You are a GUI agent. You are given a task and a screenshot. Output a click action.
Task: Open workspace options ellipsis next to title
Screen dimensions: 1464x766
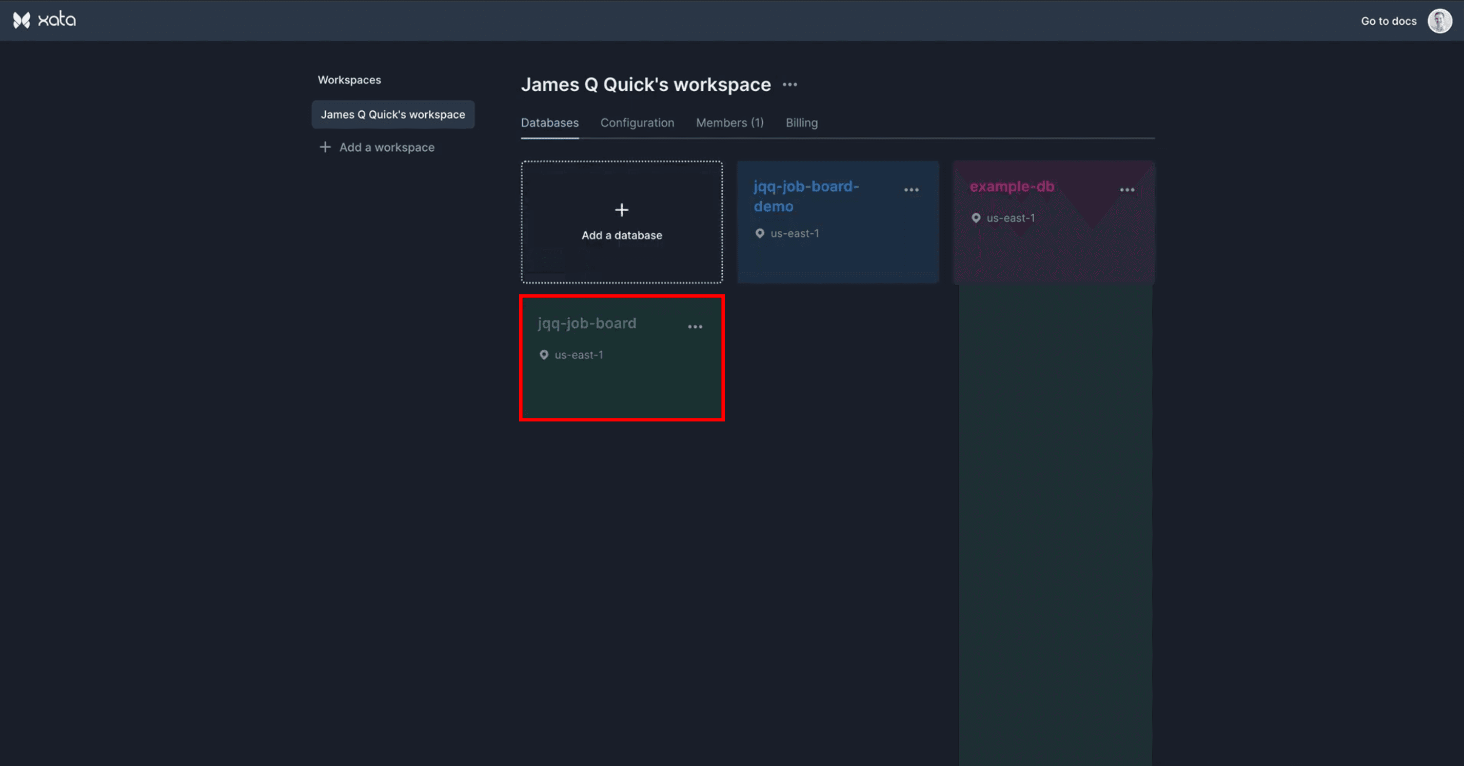tap(789, 85)
